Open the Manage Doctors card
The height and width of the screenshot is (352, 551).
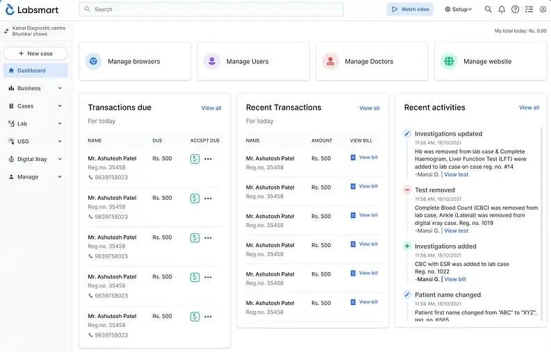coord(372,62)
